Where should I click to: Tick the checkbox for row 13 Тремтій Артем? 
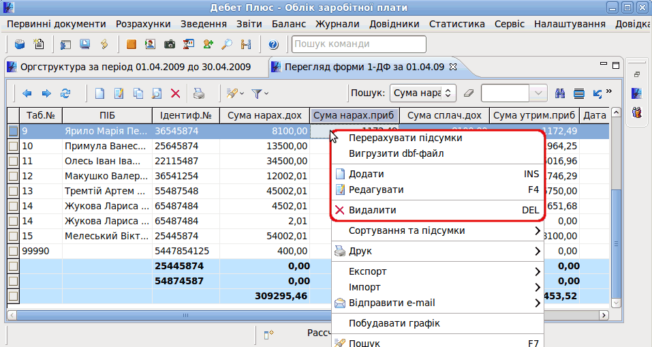point(14,191)
